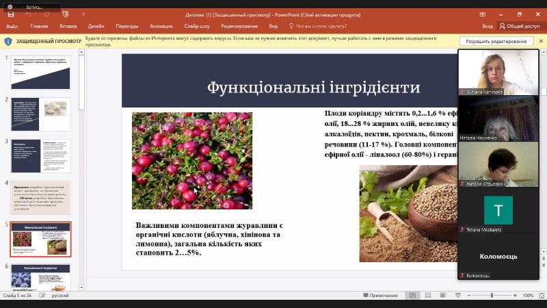Click the Общий доступ share button
This screenshot has height=308, width=547.
[520, 26]
